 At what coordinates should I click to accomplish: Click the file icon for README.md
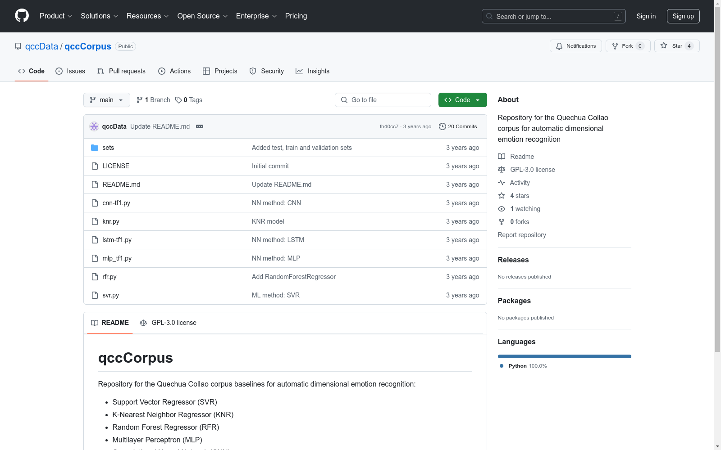tap(95, 184)
